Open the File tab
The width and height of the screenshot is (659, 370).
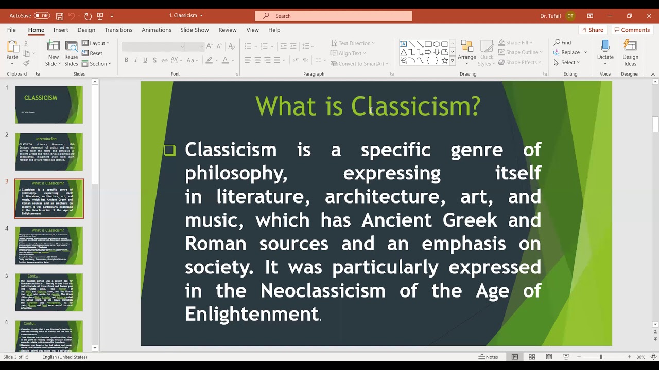point(11,30)
